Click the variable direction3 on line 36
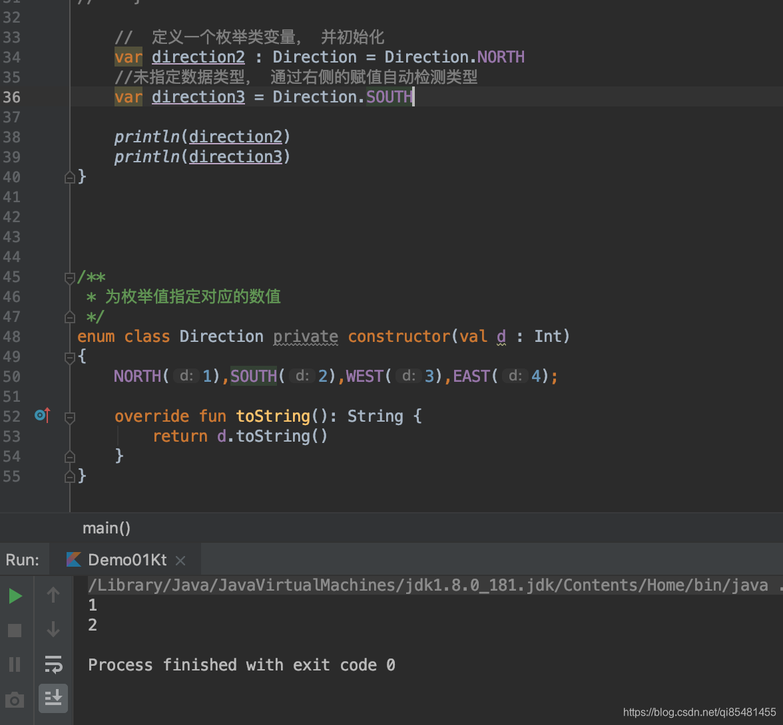The height and width of the screenshot is (725, 783). 198,97
